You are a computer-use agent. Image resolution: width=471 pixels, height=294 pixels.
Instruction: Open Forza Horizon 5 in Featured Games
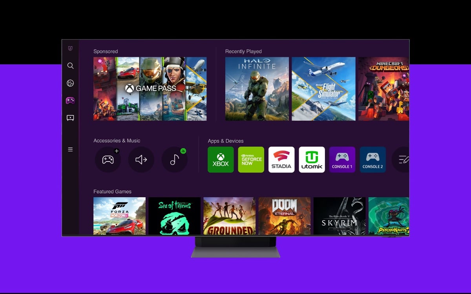tap(119, 216)
